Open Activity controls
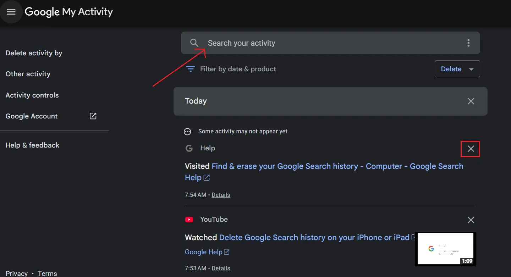This screenshot has width=511, height=277. point(32,95)
